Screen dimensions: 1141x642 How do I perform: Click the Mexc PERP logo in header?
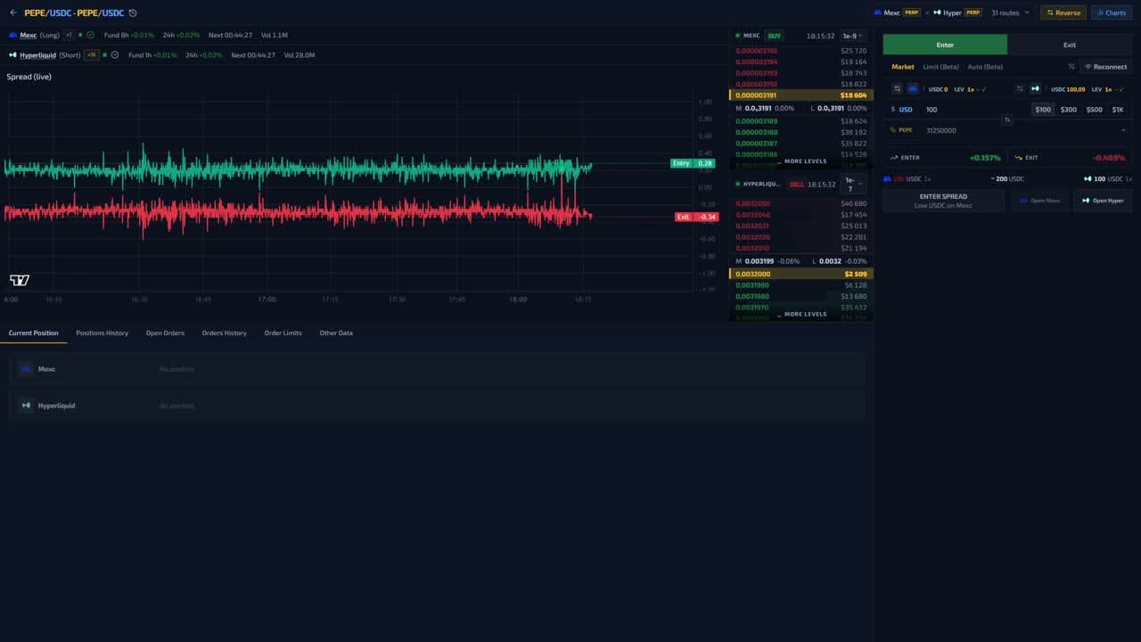(x=877, y=13)
